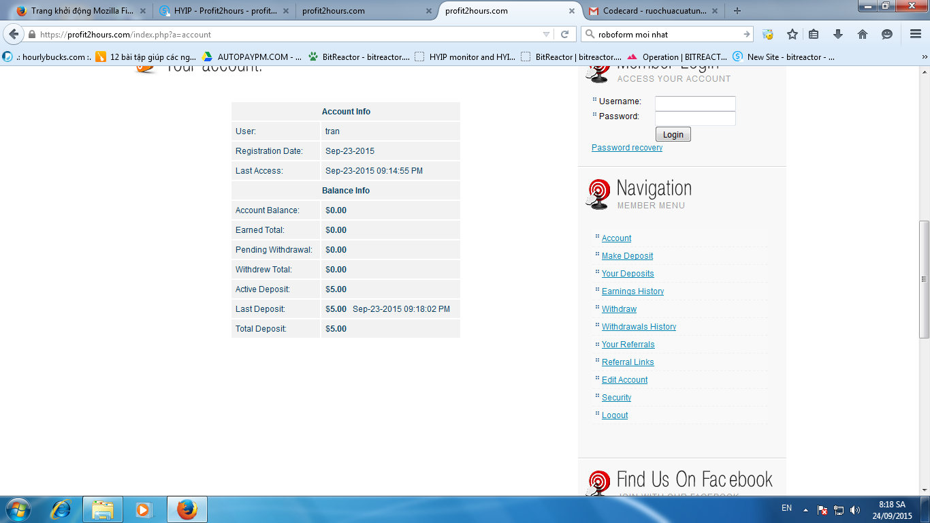Submit the search with the go arrow
930x523 pixels.
coord(747,34)
